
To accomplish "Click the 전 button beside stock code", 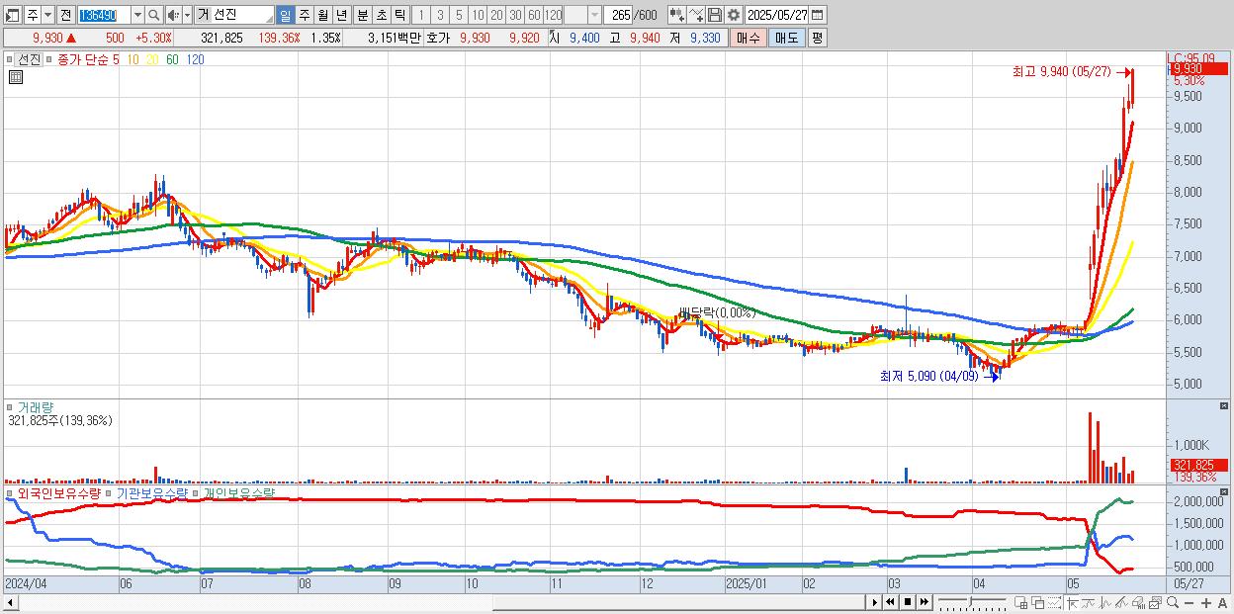I will coord(65,15).
